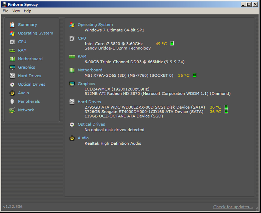Image resolution: width=261 pixels, height=213 pixels.
Task: Open Optical Drives from sidebar
Action: click(32, 84)
